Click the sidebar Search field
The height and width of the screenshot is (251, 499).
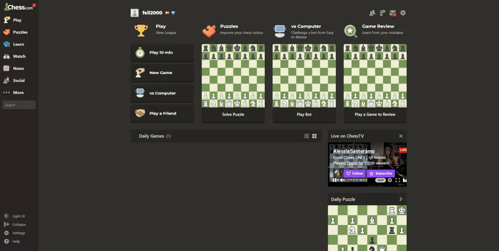[19, 105]
